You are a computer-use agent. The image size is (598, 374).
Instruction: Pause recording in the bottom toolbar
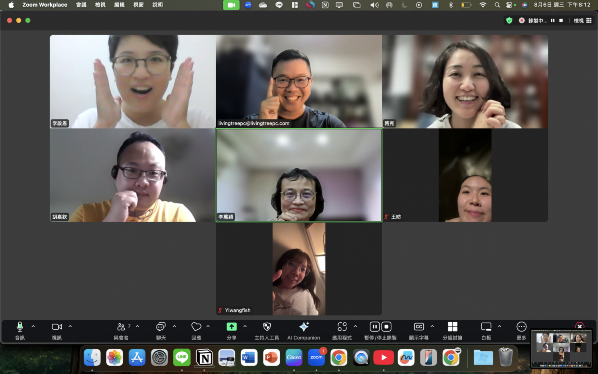click(374, 327)
